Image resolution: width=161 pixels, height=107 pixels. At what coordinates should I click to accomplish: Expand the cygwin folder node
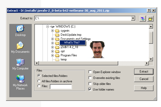coord(53,31)
